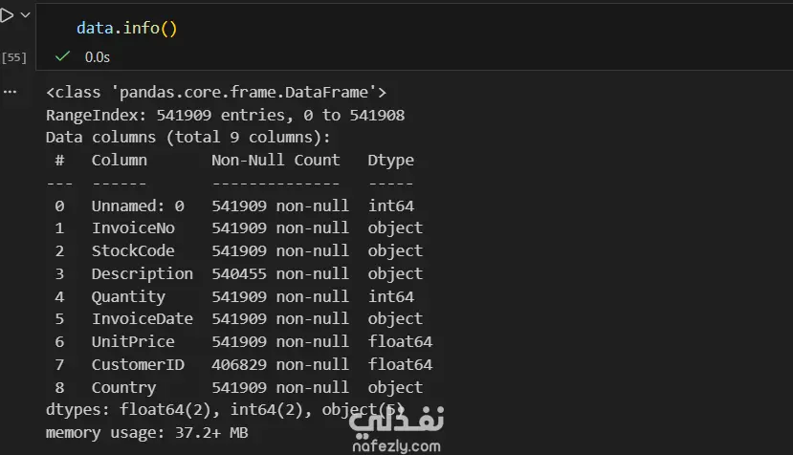
Task: Click the Non-Null Count header
Action: tap(275, 160)
